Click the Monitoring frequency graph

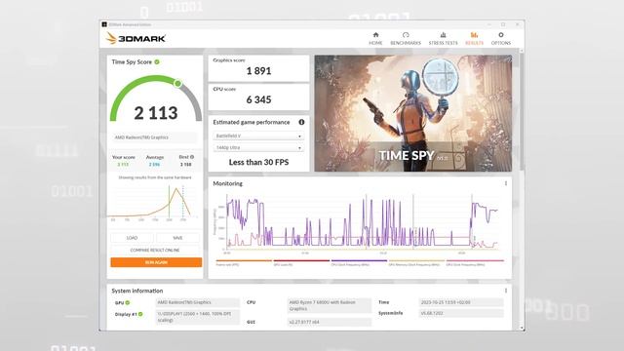(x=360, y=223)
